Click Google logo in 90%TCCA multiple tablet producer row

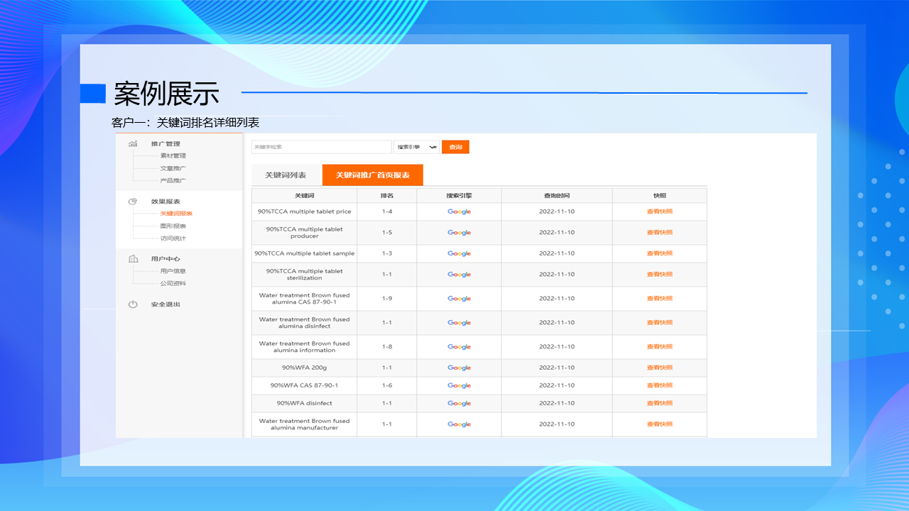(459, 233)
